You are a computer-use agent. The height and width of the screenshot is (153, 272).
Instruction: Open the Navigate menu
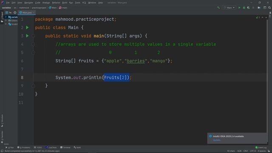click(x=28, y=3)
